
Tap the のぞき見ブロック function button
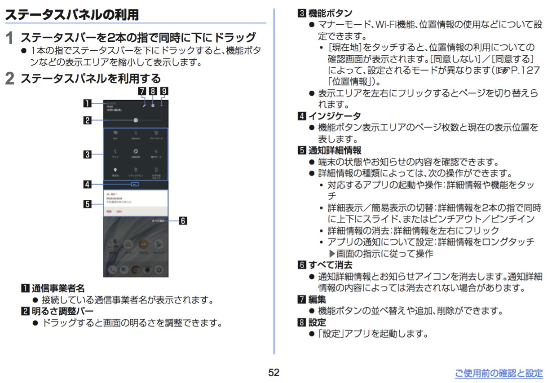156,171
